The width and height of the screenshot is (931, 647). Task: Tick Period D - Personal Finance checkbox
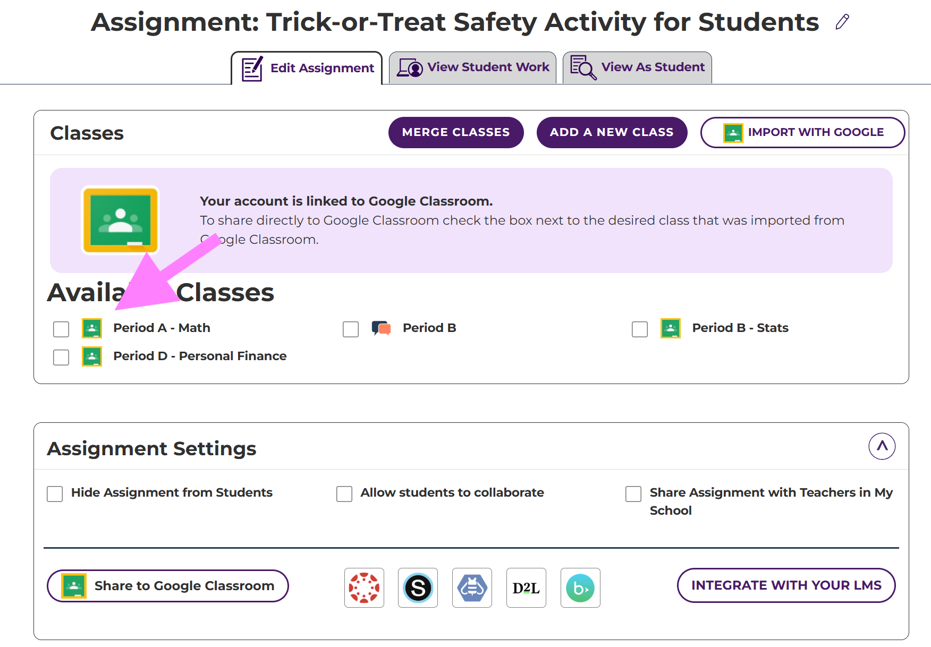pos(61,357)
